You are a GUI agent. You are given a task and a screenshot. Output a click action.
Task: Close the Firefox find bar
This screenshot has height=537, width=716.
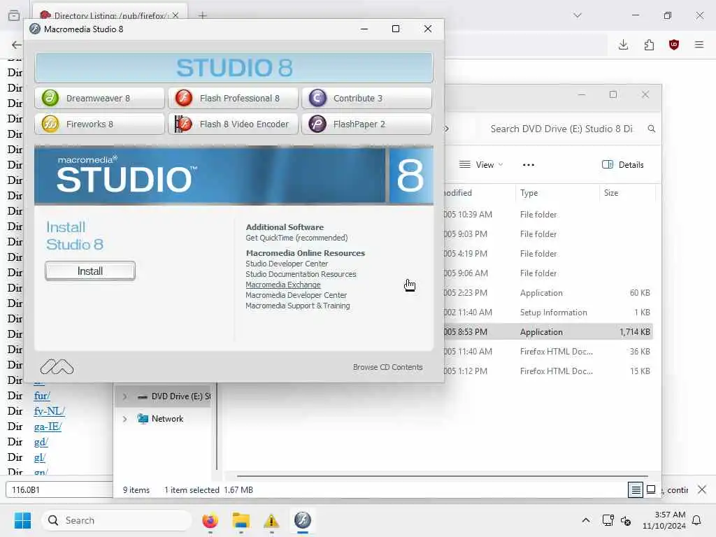coord(702,490)
